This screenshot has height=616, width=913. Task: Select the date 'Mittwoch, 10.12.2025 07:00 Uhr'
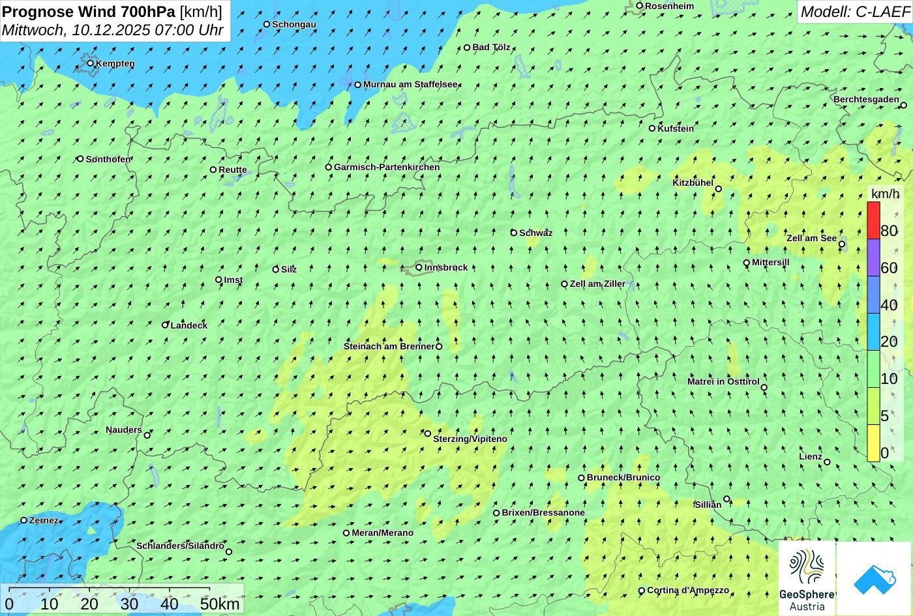point(113,30)
